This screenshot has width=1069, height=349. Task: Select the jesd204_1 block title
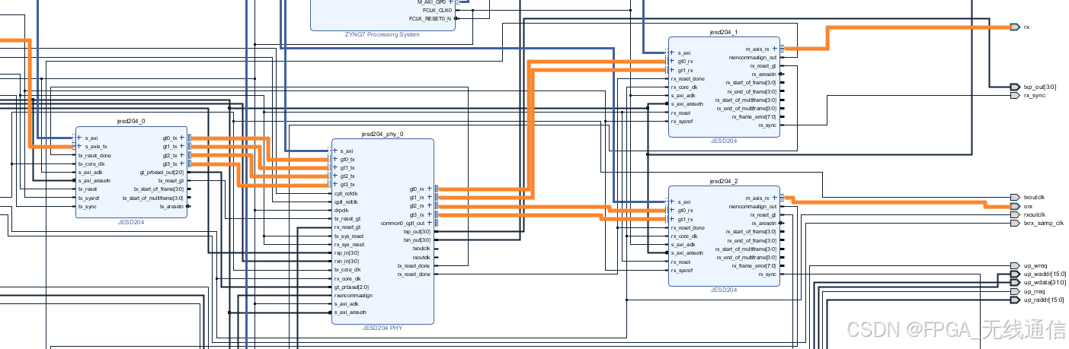724,32
